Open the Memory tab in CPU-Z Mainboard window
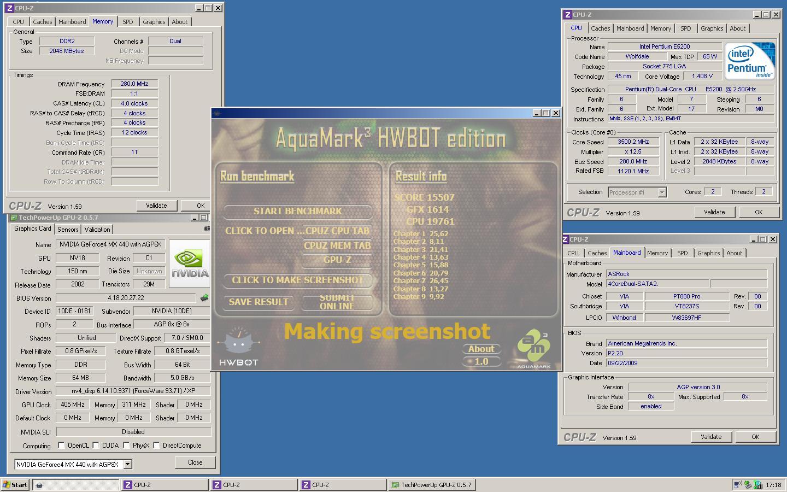787x492 pixels. click(657, 253)
